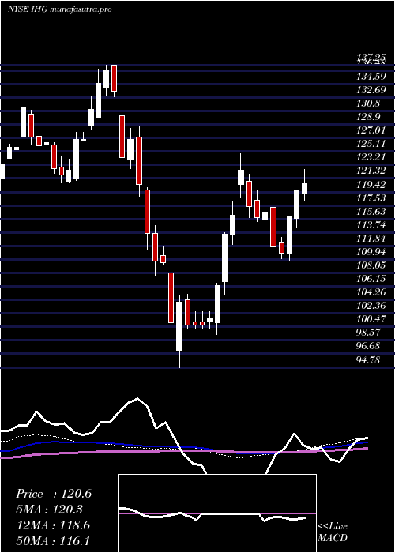Click the 134.59 price axis label
This screenshot has width=395, height=553.
point(371,77)
